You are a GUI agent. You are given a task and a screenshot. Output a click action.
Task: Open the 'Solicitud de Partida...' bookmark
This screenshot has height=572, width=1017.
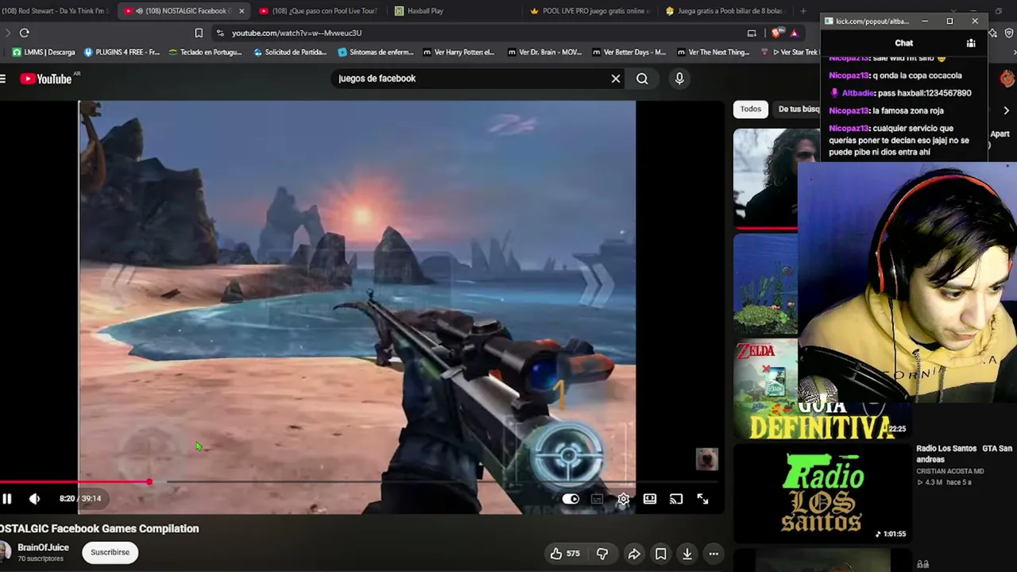(290, 52)
